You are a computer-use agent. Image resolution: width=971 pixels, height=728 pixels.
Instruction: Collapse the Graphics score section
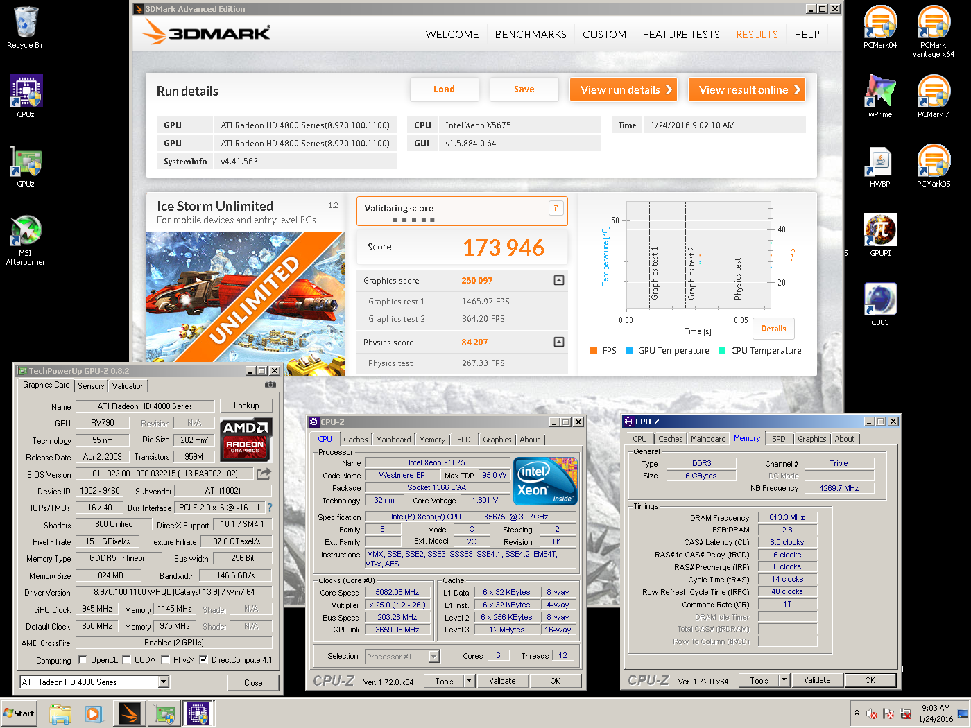click(559, 280)
